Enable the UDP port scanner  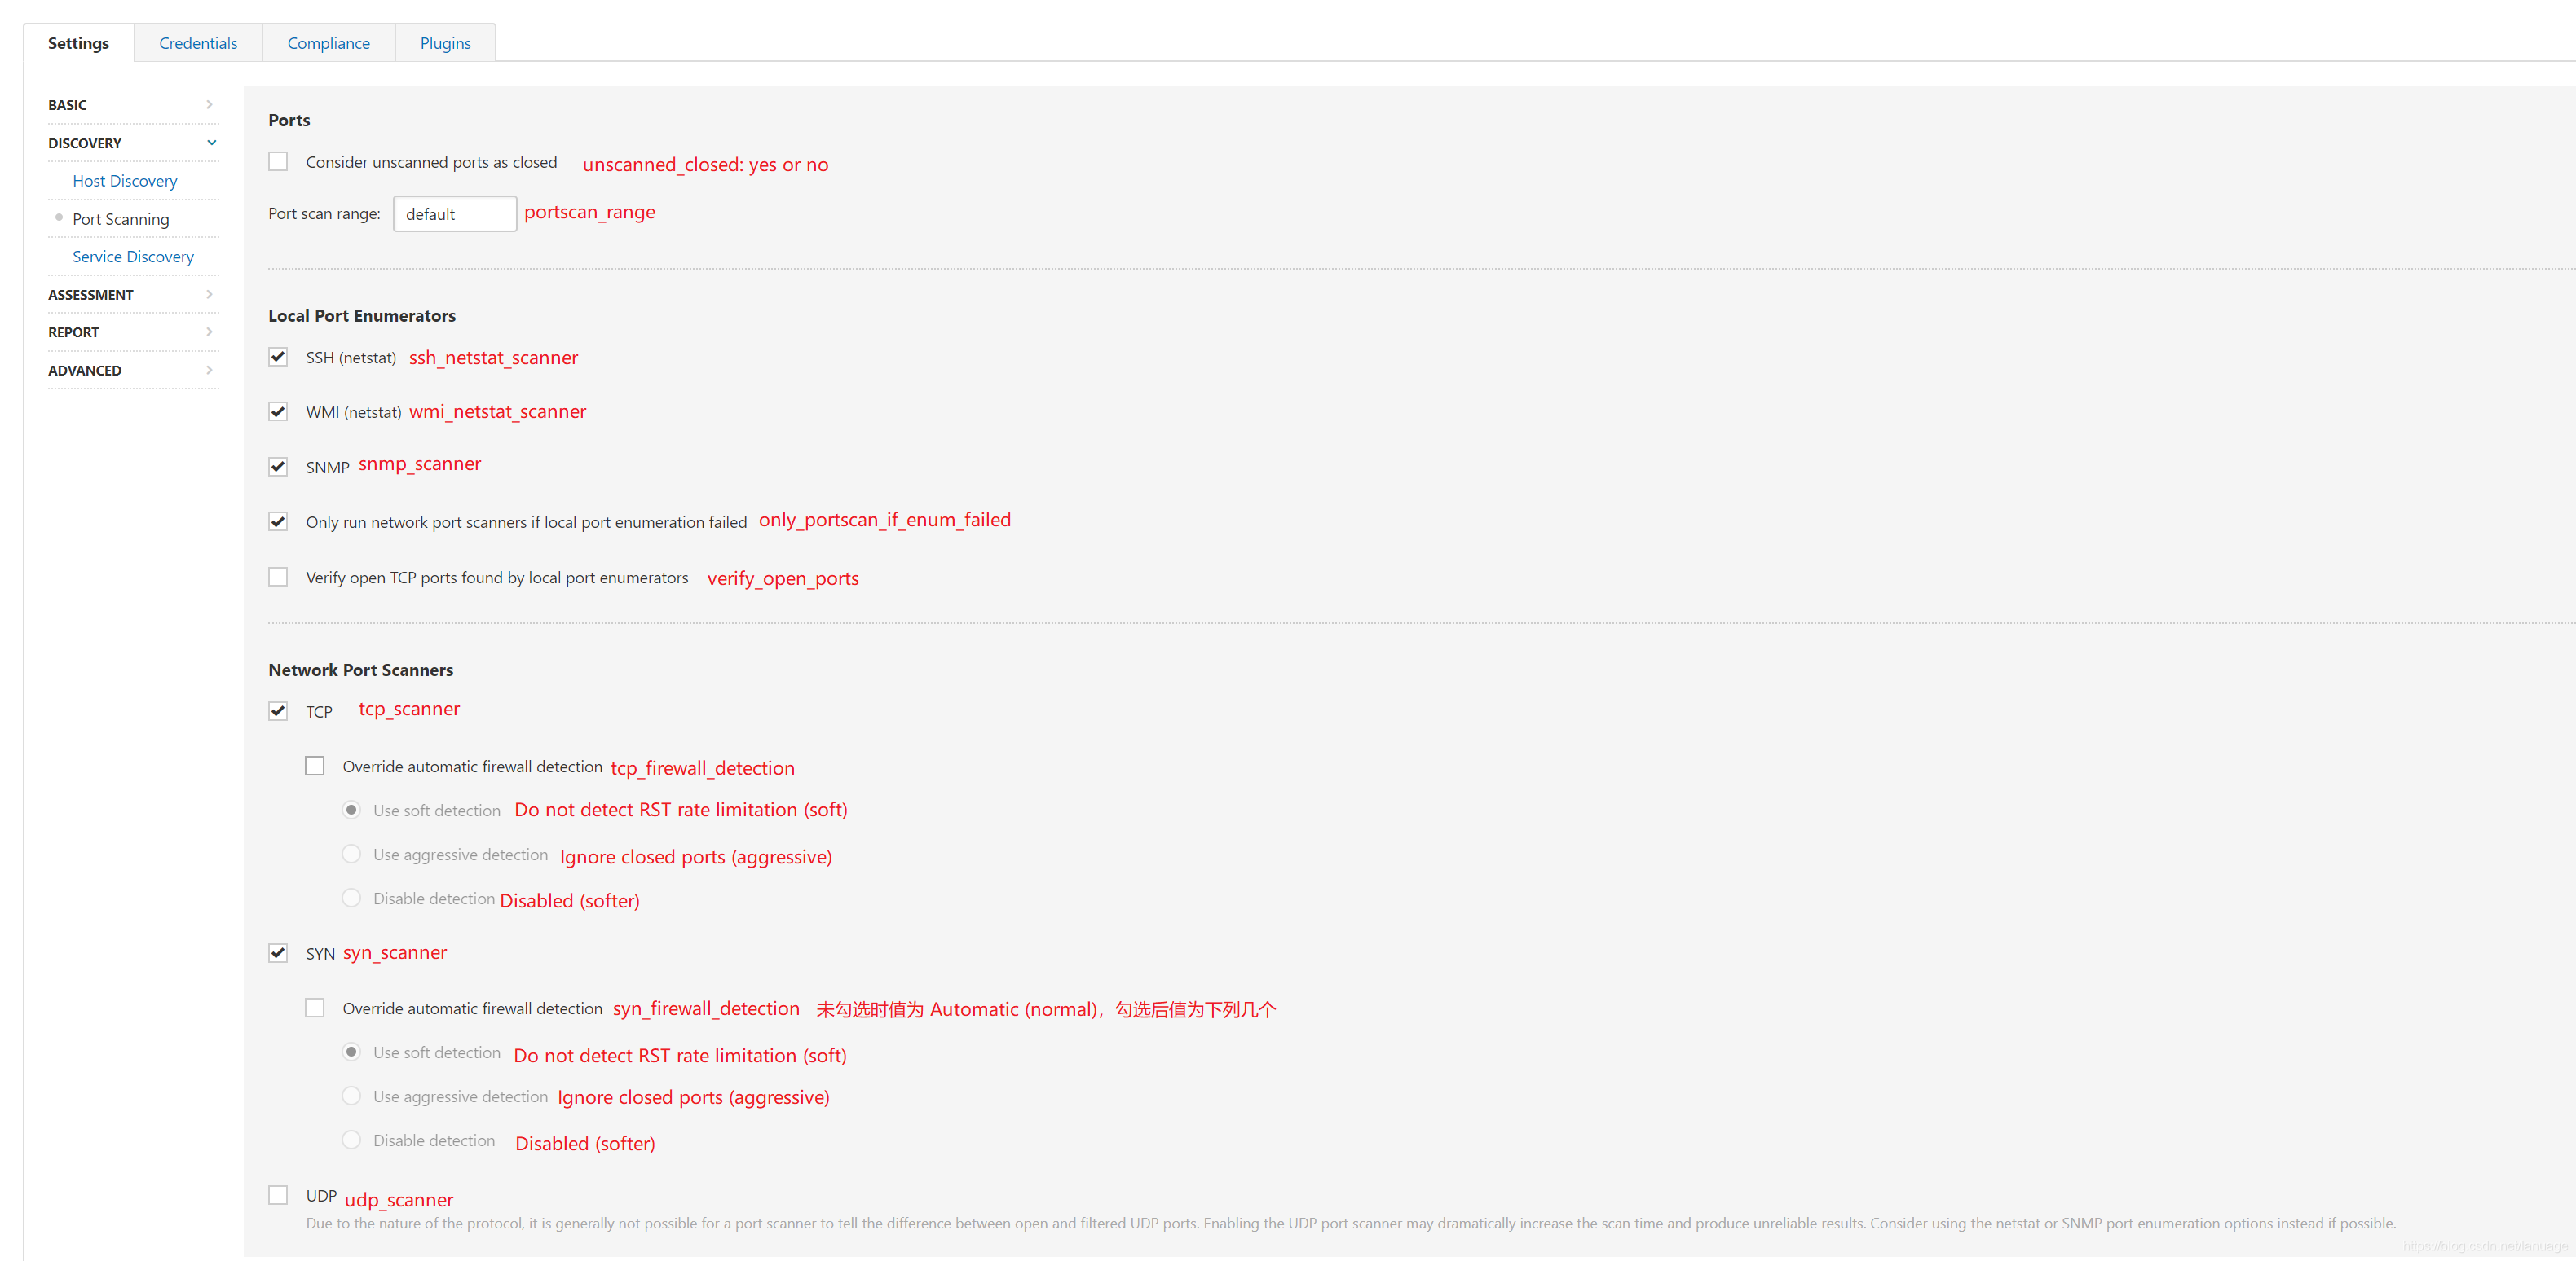(278, 1195)
